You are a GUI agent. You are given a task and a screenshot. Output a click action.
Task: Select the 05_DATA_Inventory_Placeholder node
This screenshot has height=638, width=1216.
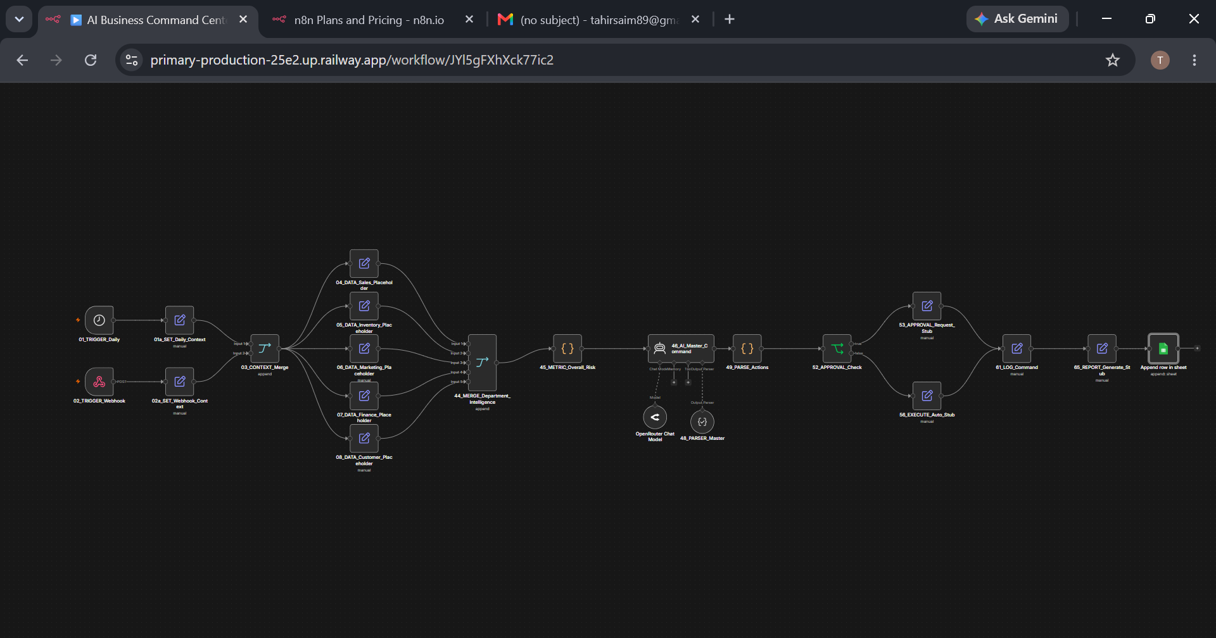[364, 306]
